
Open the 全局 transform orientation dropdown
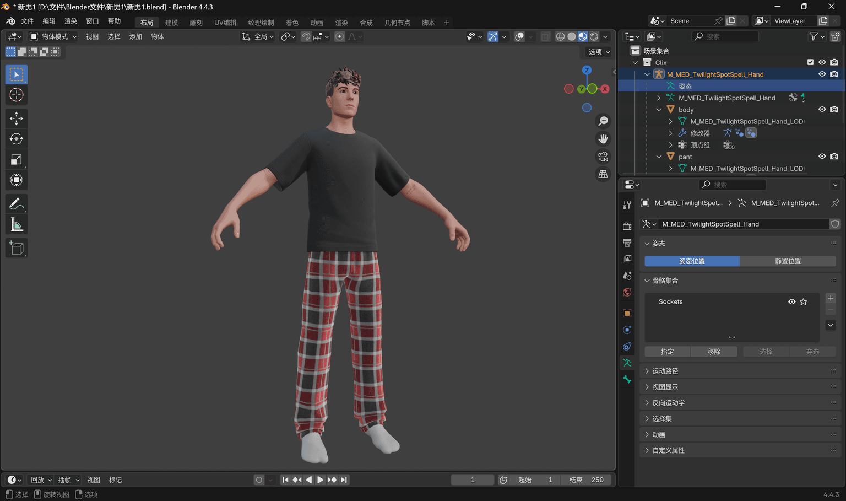tap(258, 36)
